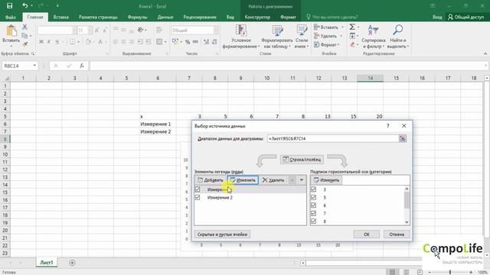
Task: Collapse the ribbon with chevron
Action: 485,53
